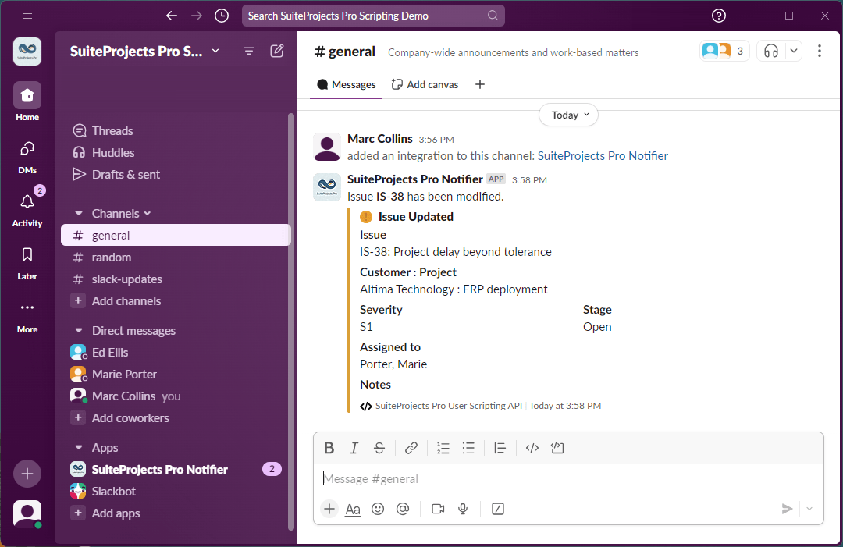Image resolution: width=843 pixels, height=547 pixels.
Task: Toggle strikethrough formatting
Action: pyautogui.click(x=379, y=448)
